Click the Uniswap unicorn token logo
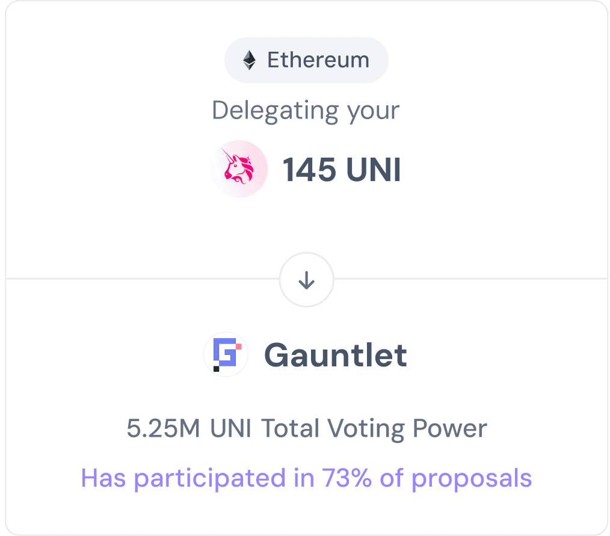610x536 pixels. (239, 169)
